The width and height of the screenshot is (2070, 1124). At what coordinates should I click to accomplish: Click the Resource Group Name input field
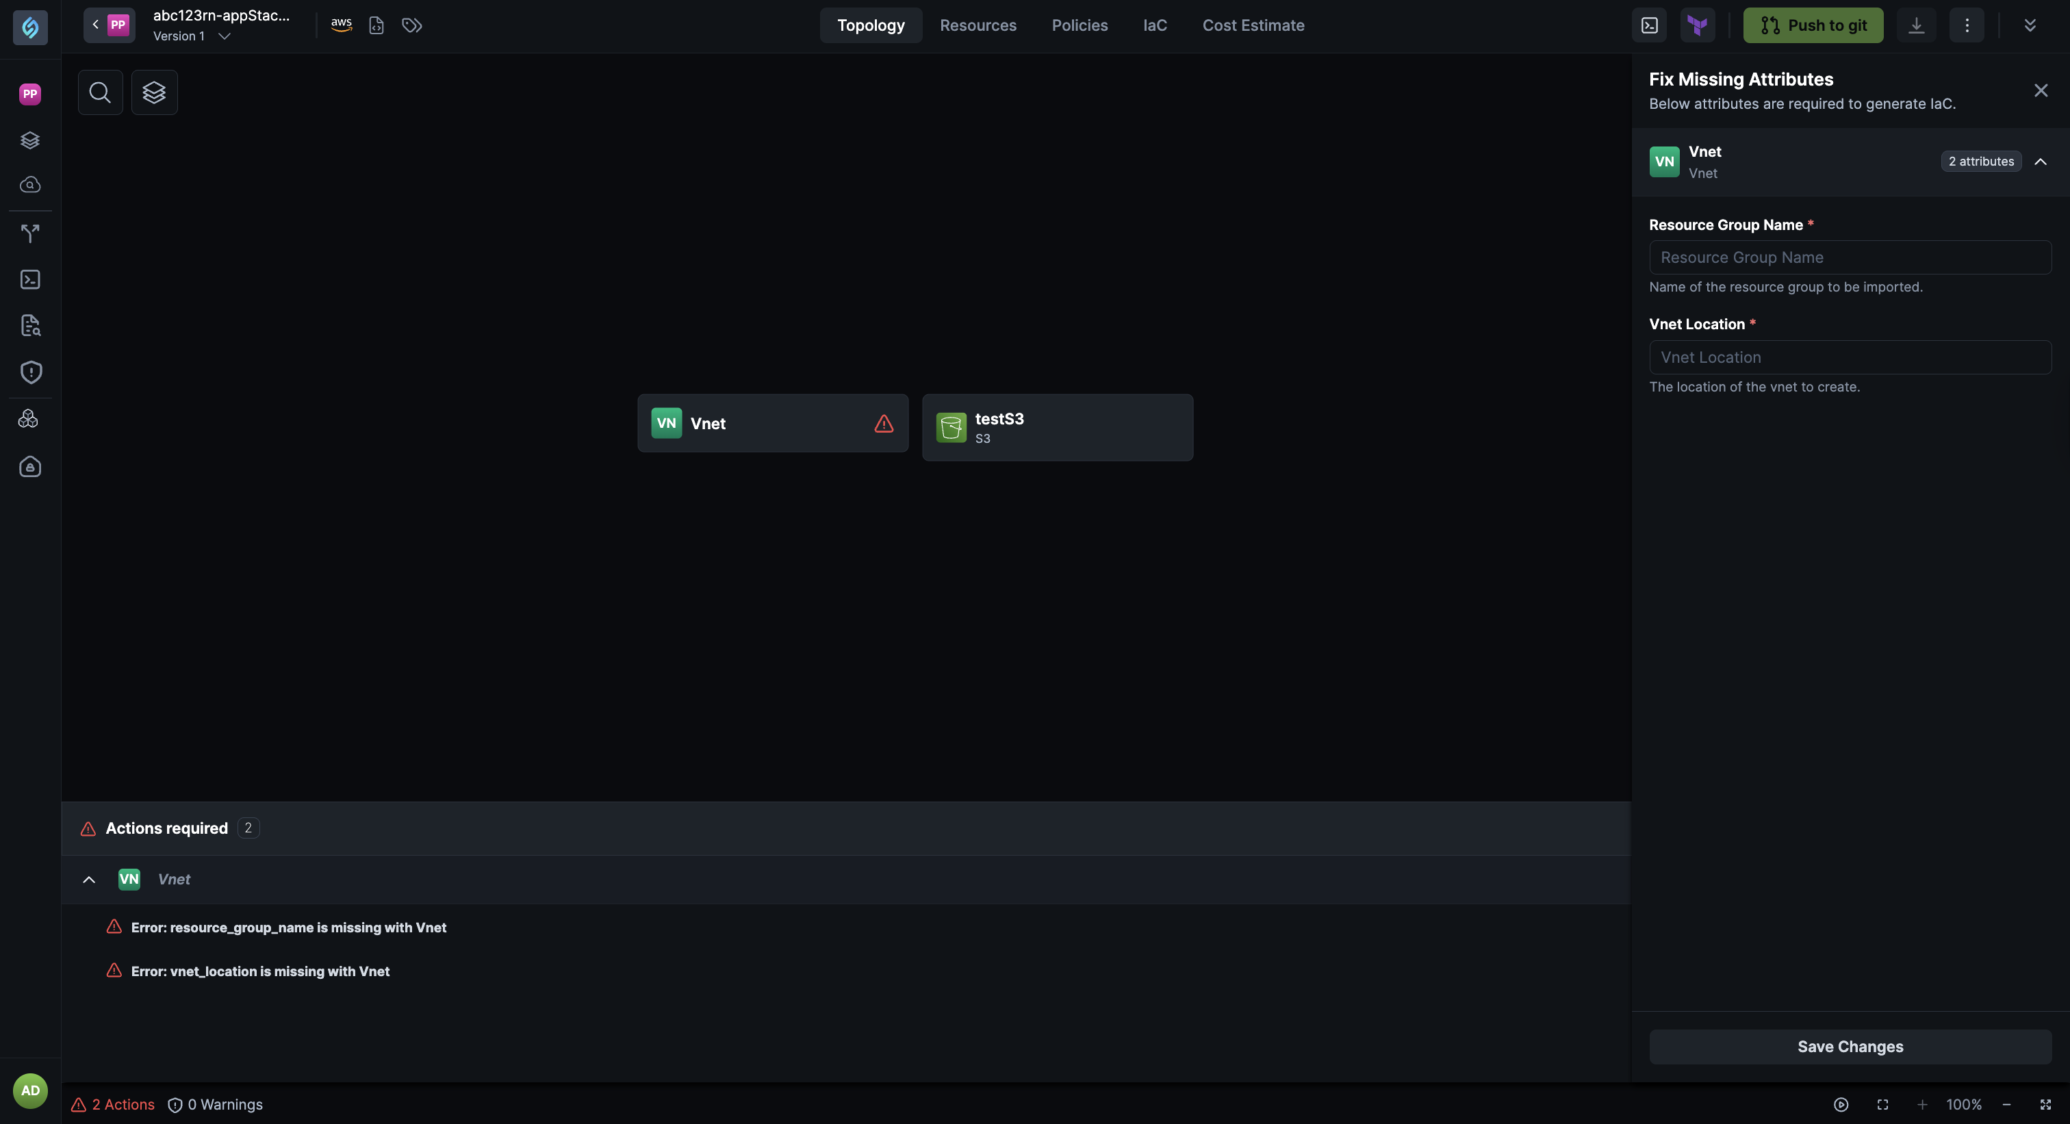1849,258
